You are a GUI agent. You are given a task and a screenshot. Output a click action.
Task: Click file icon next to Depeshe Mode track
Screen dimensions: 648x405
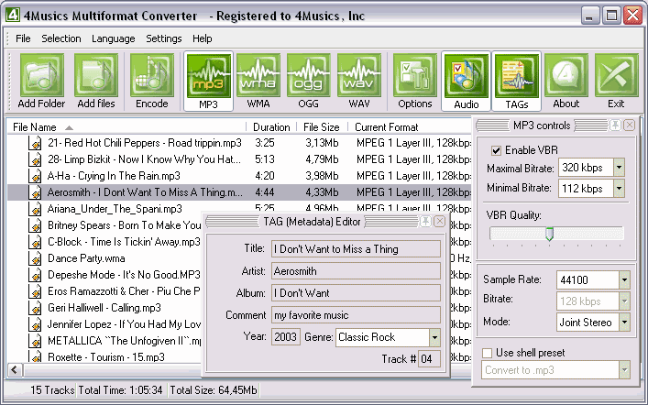pos(36,275)
